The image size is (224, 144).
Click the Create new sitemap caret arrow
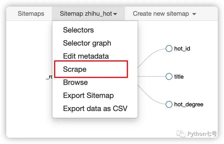tap(194, 14)
